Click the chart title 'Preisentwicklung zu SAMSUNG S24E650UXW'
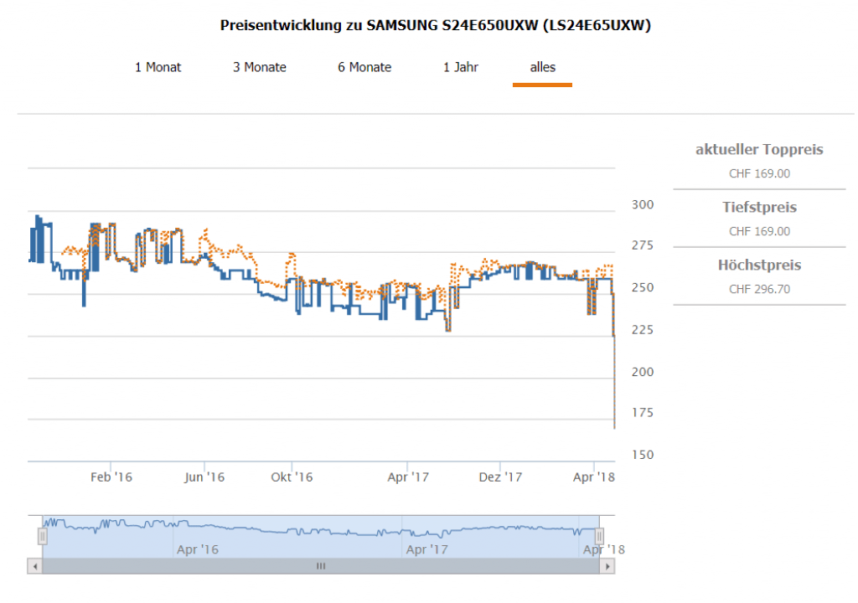 tap(435, 25)
